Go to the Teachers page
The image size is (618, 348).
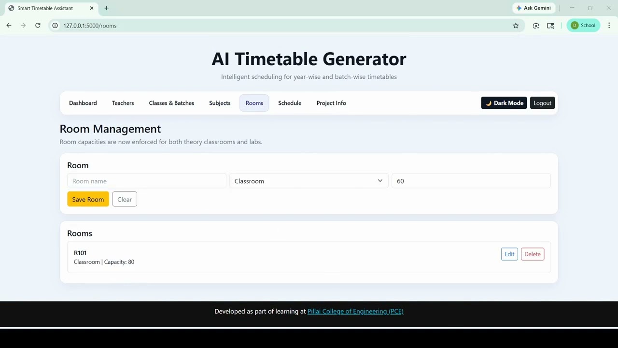point(123,103)
